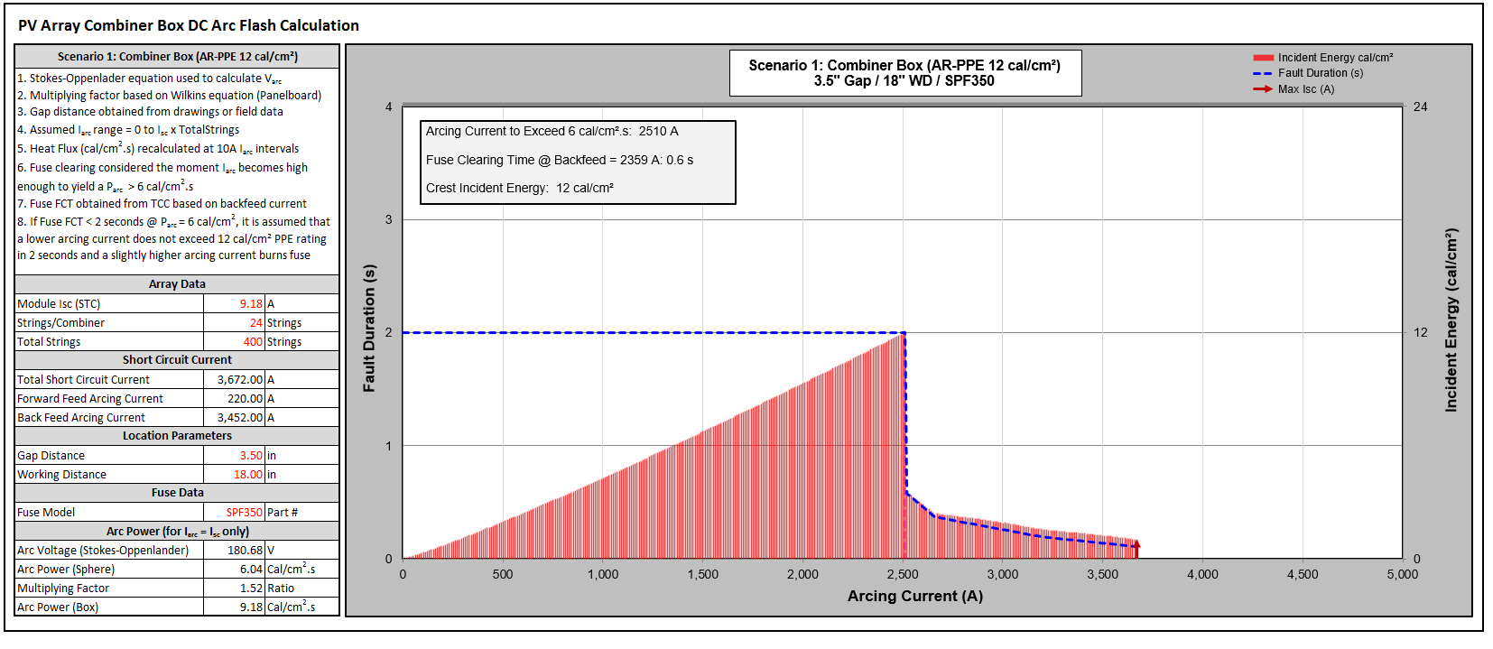Select the Array Data section header
Viewport: 1493px width, 649px height.
(177, 284)
